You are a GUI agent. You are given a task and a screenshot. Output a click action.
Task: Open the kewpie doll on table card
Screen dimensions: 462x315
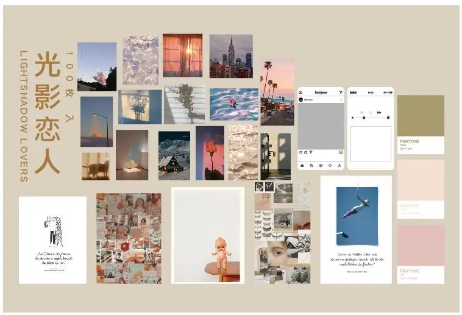tap(208, 235)
